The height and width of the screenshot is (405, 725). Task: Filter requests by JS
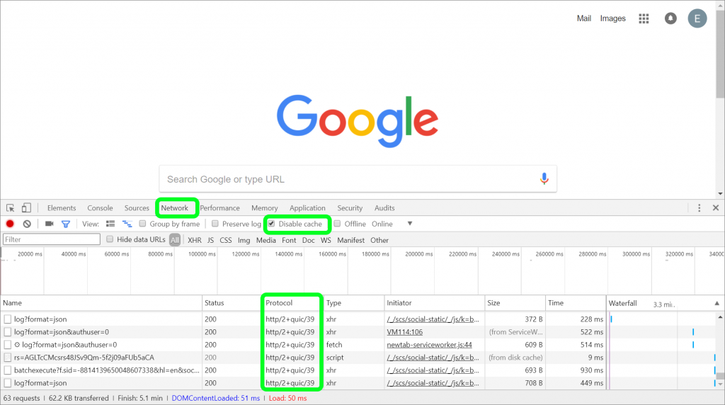pos(210,241)
